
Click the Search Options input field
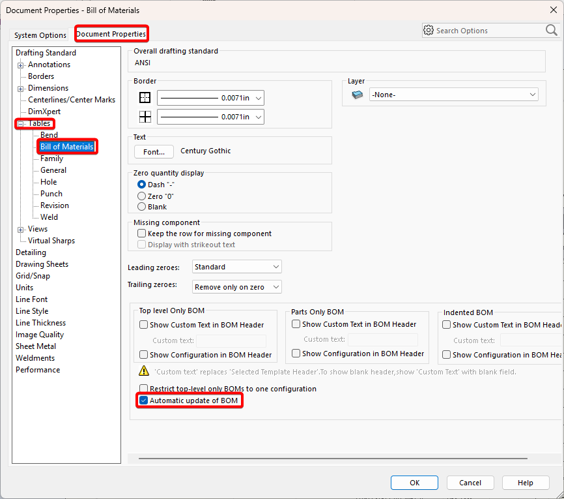[x=489, y=31]
